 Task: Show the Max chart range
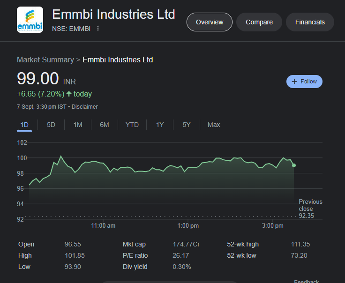pos(214,125)
